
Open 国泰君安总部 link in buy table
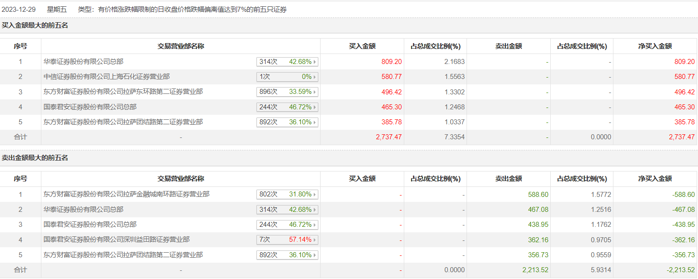tap(90, 107)
